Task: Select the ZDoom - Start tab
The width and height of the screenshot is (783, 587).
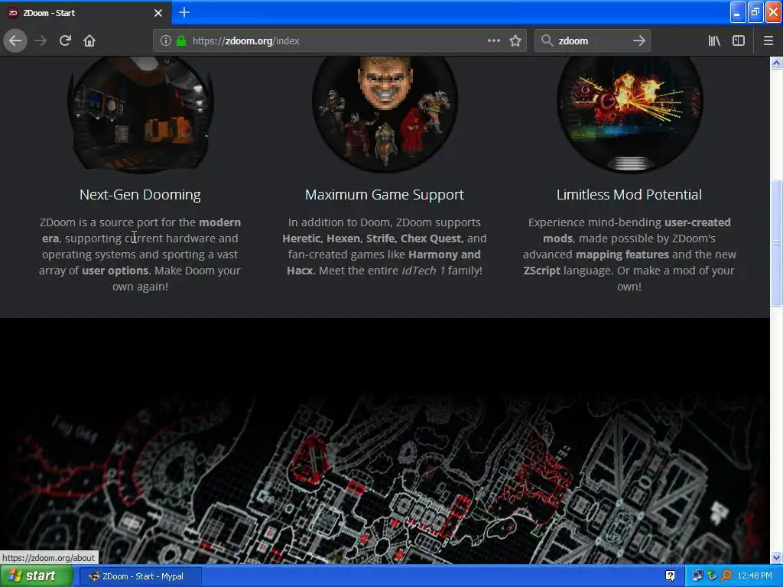Action: click(86, 13)
